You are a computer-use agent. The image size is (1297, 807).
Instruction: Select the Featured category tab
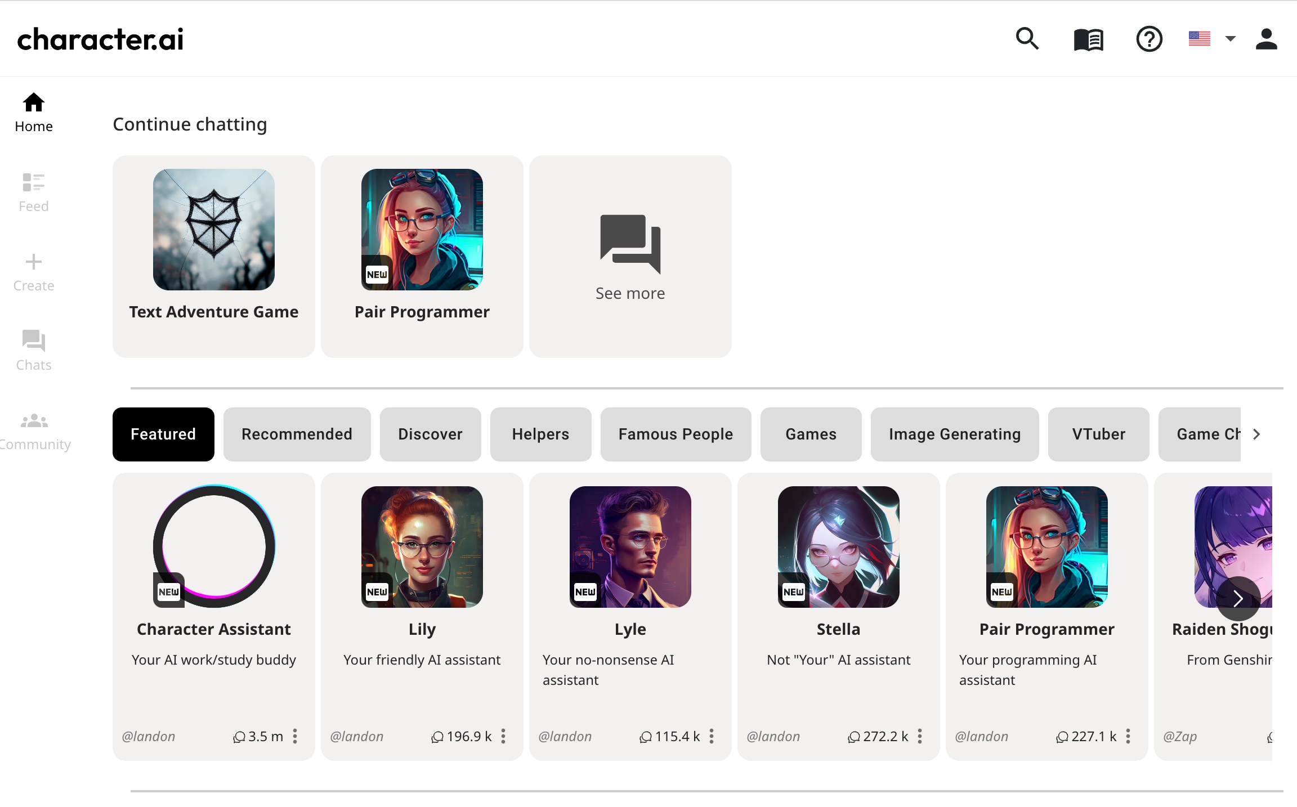coord(163,434)
